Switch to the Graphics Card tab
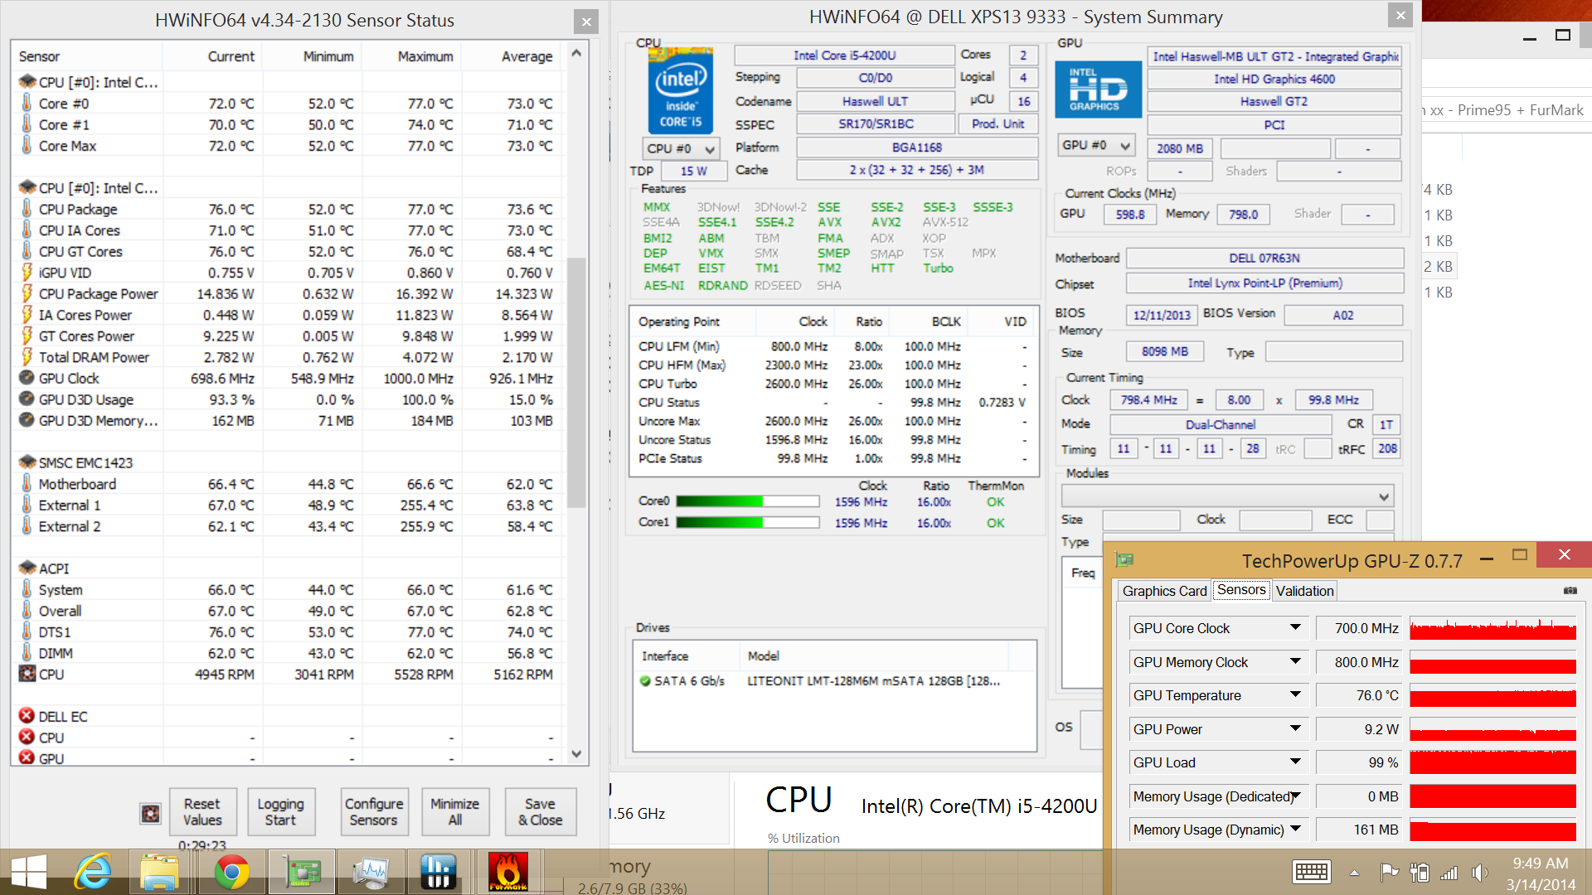 (1164, 591)
